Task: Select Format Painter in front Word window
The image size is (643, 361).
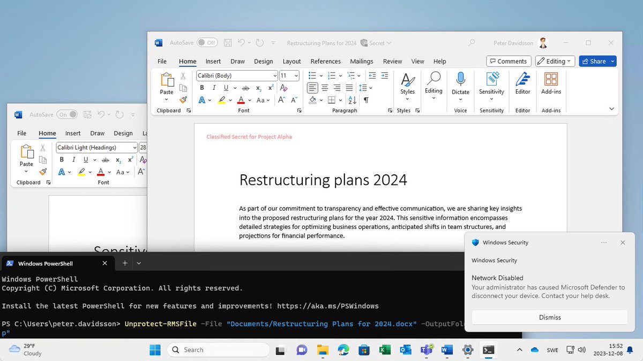Action: (183, 100)
